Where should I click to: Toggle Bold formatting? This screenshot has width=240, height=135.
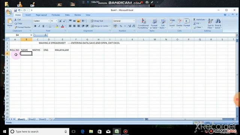click(x=35, y=26)
